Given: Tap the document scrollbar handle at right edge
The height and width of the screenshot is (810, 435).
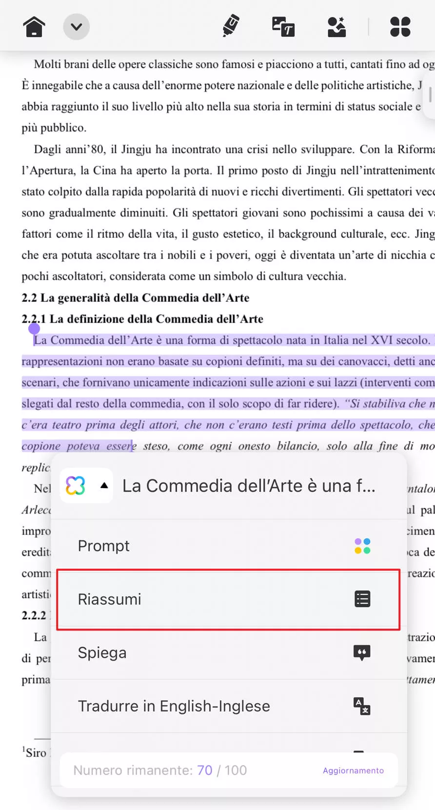Looking at the screenshot, I should coord(430,95).
